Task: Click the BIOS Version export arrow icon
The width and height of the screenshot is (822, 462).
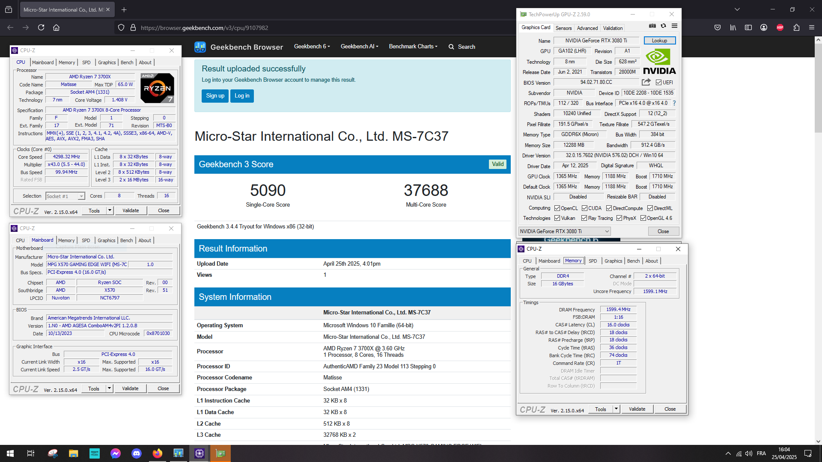Action: 646,82
